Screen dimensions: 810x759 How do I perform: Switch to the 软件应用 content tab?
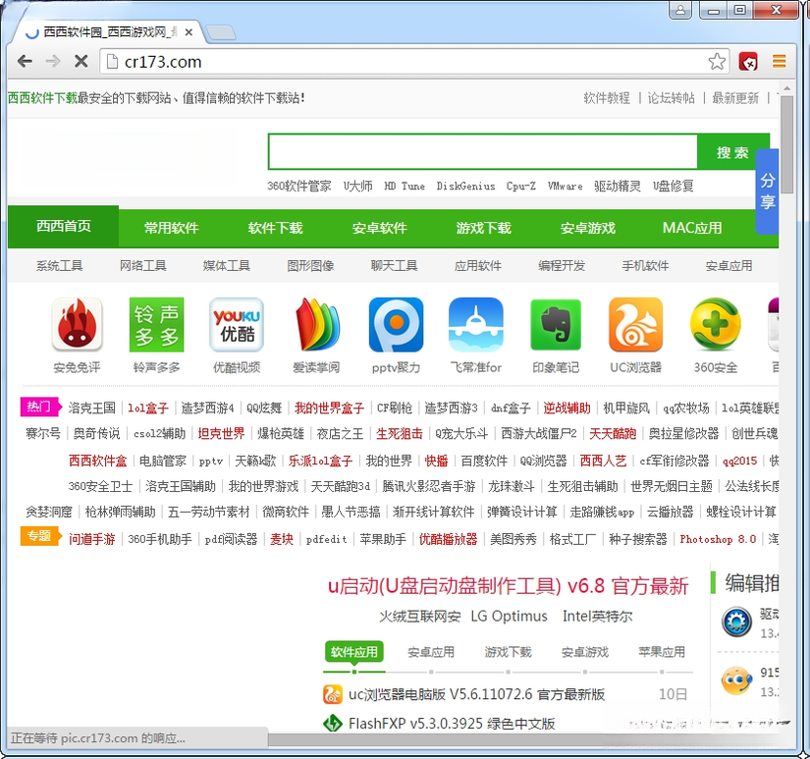pos(353,652)
